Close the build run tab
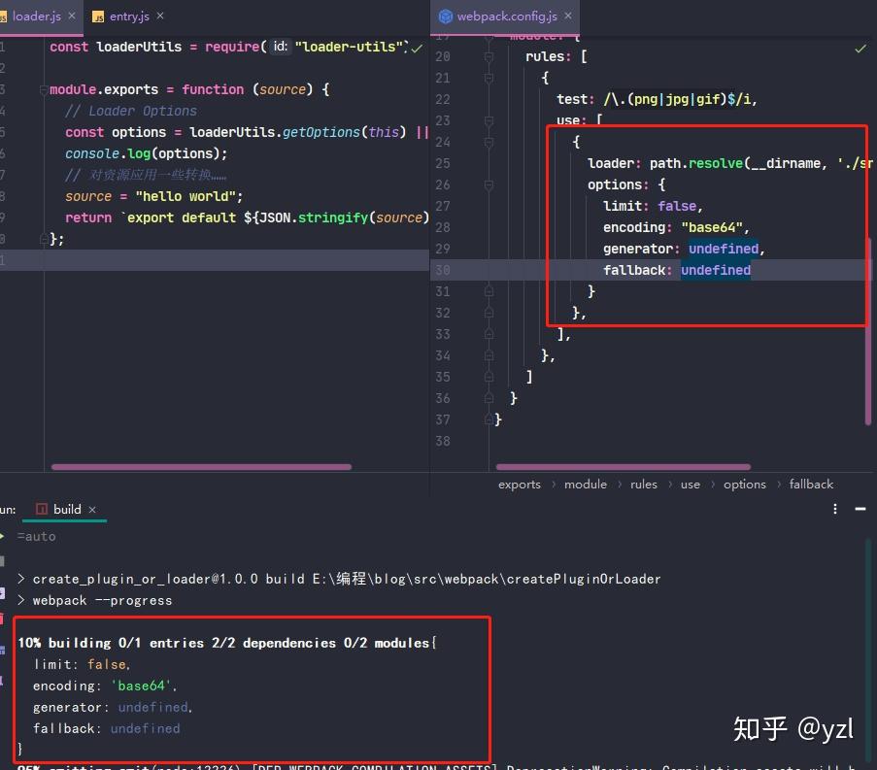The width and height of the screenshot is (877, 770). (92, 510)
